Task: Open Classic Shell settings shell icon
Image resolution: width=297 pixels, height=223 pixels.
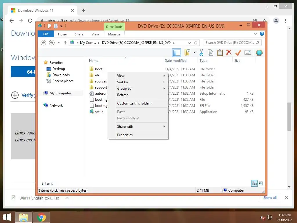Action: click(259, 53)
